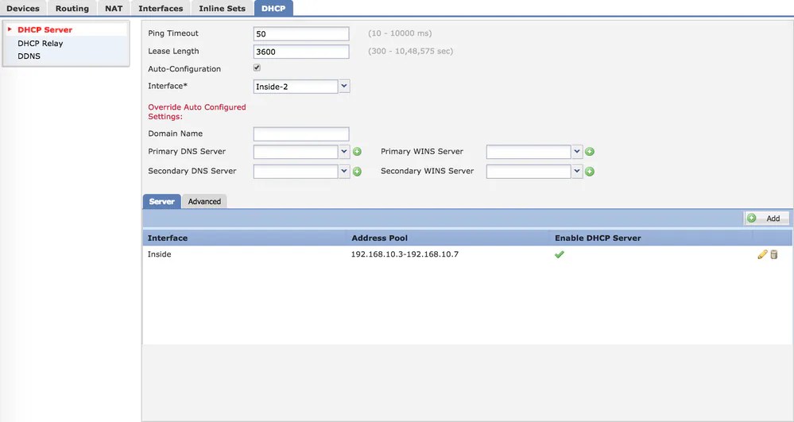
Task: Click the Address Pool column header
Action: 380,238
